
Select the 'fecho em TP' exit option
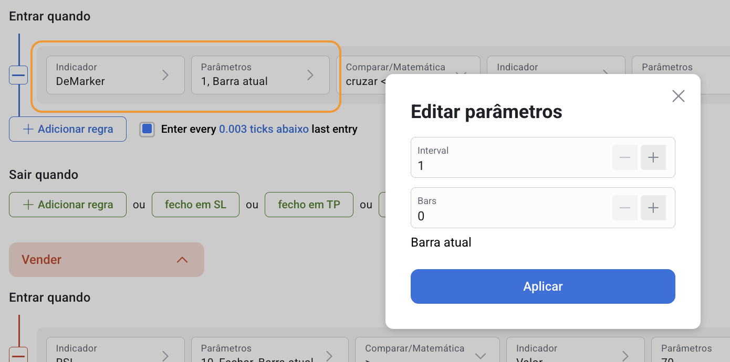click(x=309, y=205)
